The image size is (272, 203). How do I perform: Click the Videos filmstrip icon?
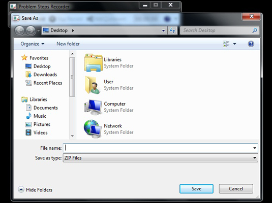click(x=28, y=132)
